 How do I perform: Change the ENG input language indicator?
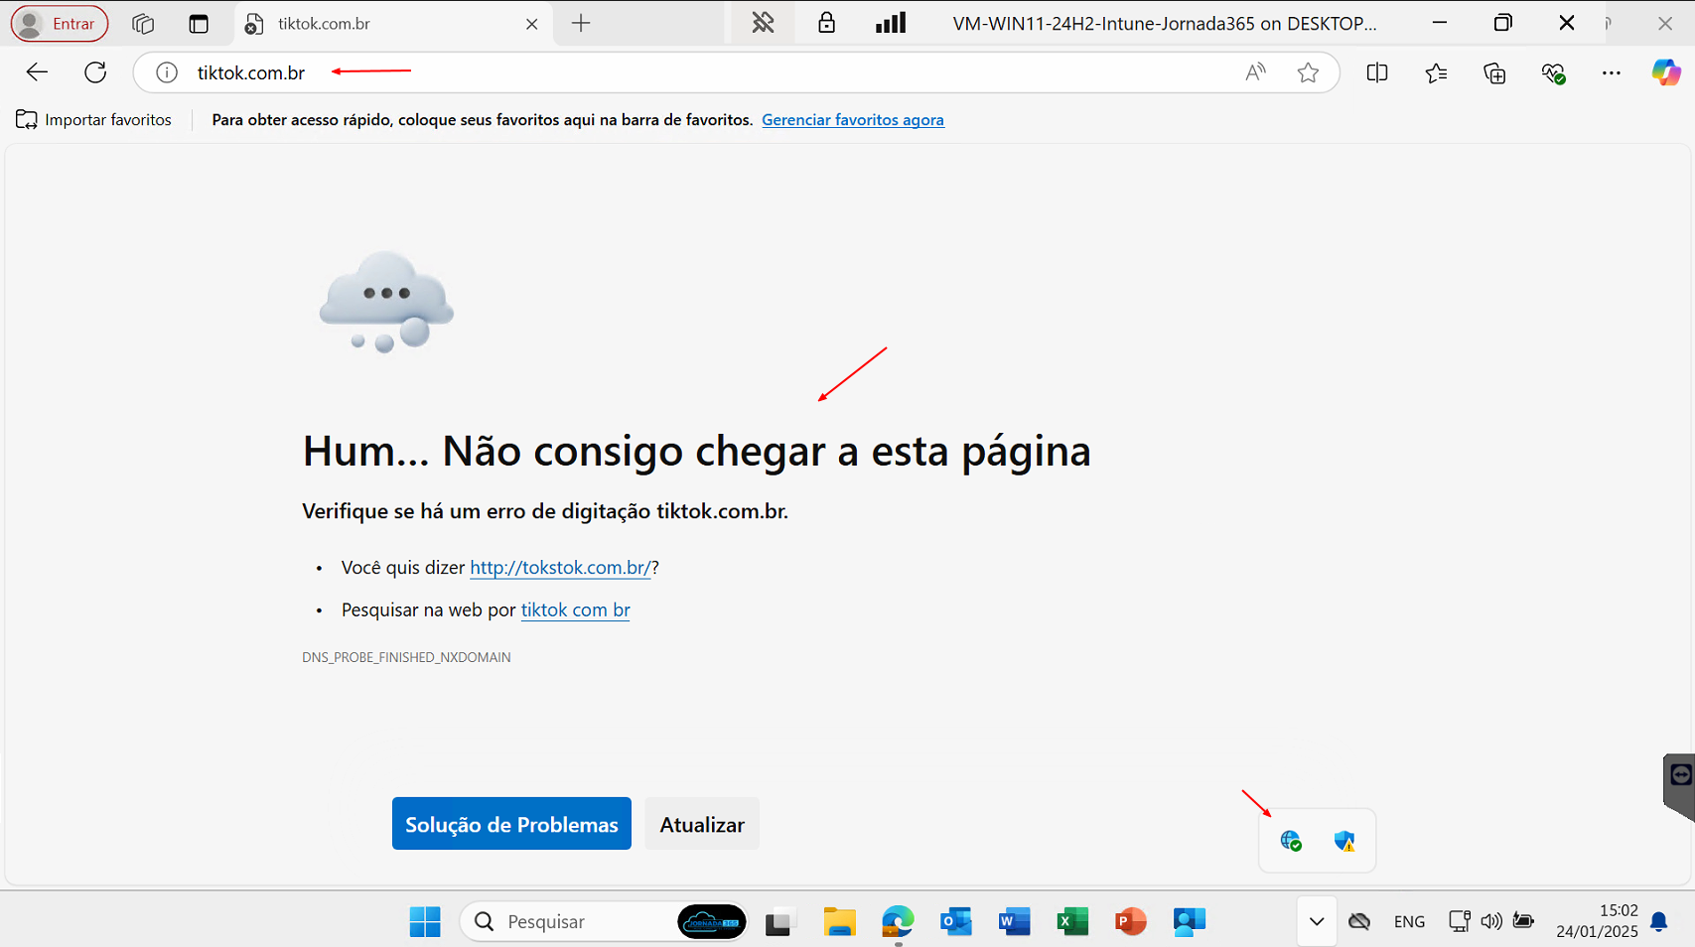1409,922
